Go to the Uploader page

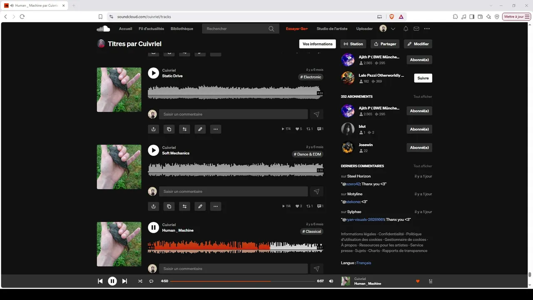[x=364, y=29]
